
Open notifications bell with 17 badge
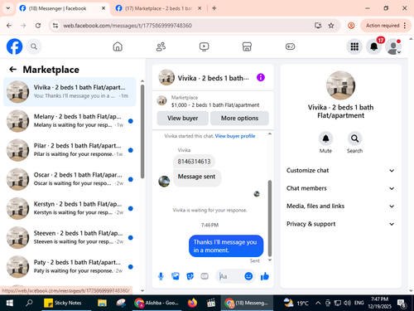(x=374, y=46)
